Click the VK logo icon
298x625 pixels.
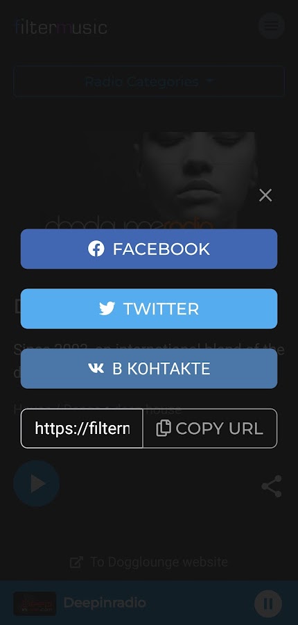[x=96, y=369]
